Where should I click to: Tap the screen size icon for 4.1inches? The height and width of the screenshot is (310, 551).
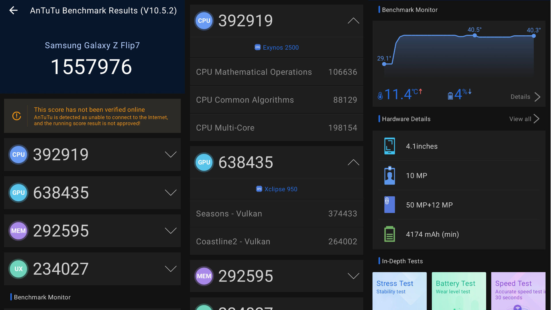coord(390,146)
